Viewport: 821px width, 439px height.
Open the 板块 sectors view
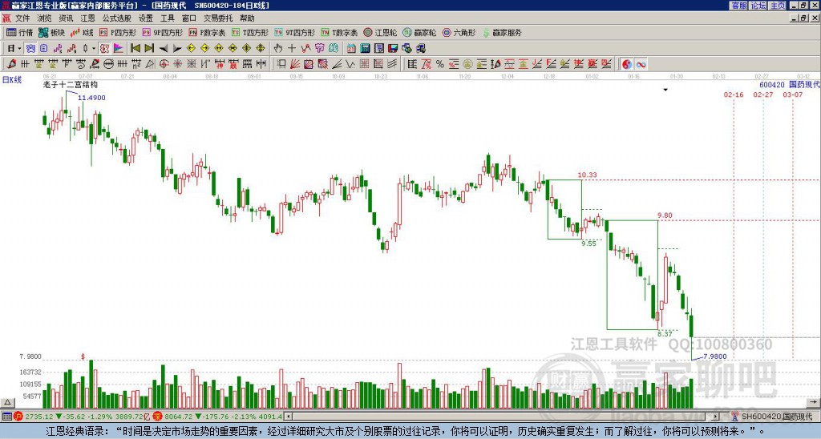coord(51,32)
